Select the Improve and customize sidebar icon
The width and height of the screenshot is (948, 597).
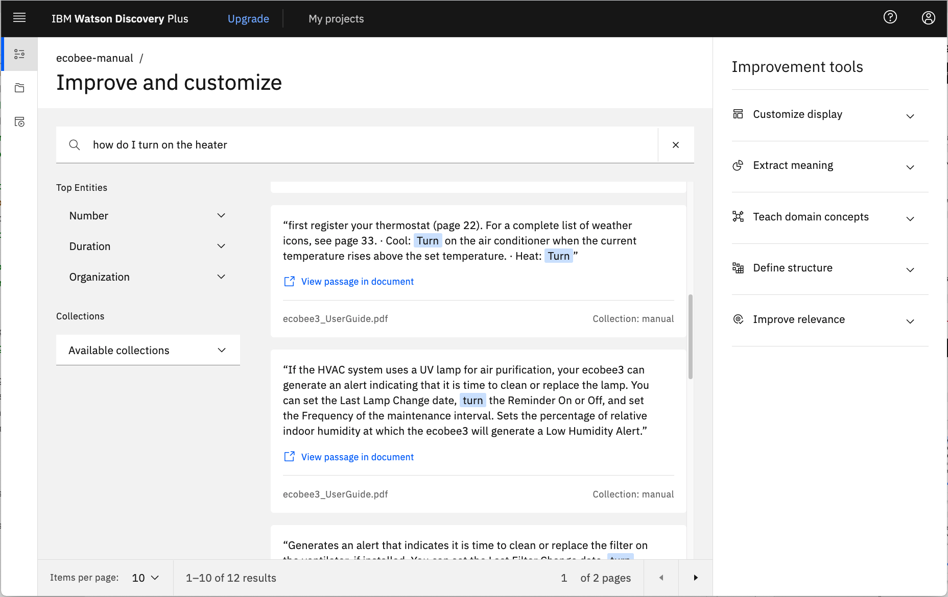(19, 54)
